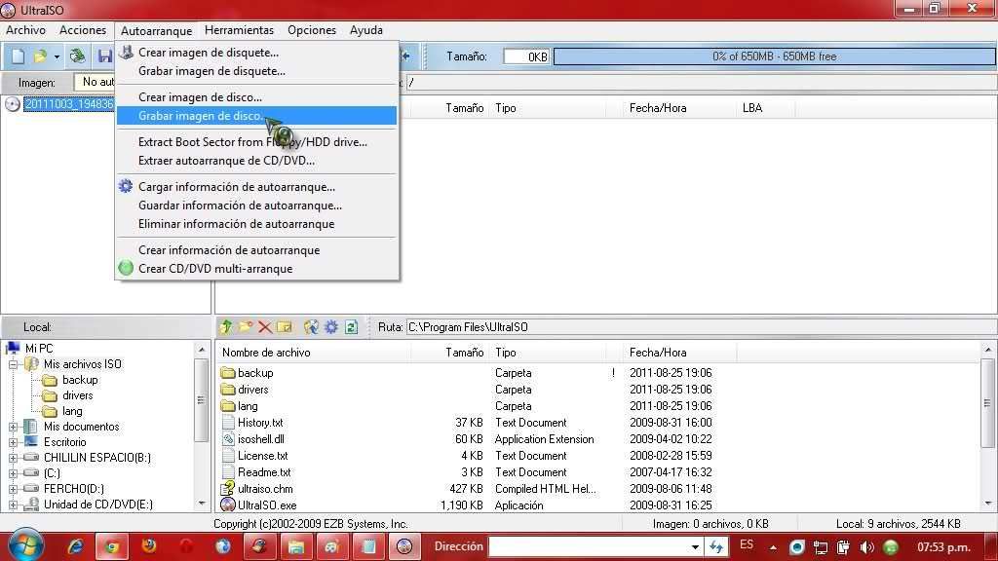
Task: Choose Grabar imagen de disco menu entry
Action: [x=256, y=116]
